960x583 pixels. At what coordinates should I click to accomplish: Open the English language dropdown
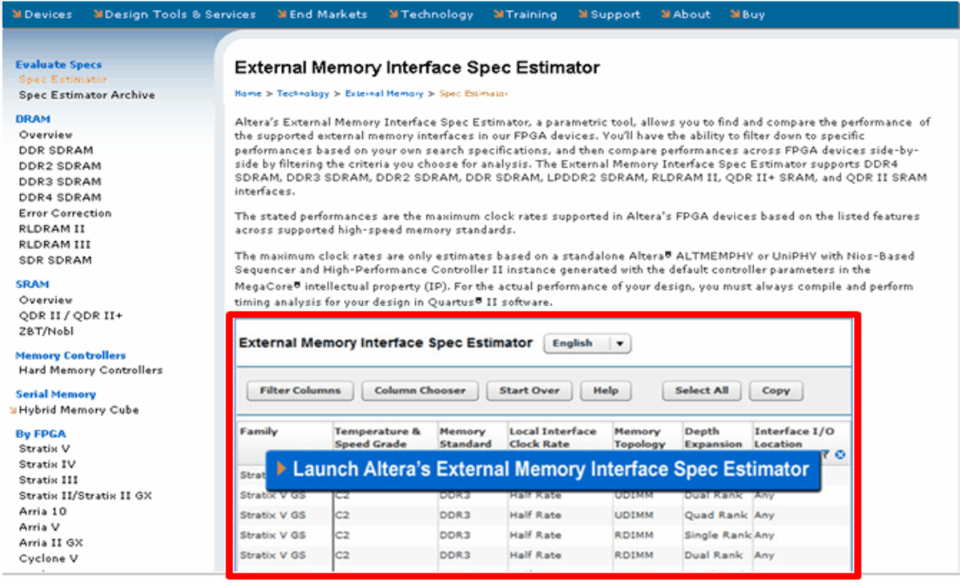coord(587,344)
